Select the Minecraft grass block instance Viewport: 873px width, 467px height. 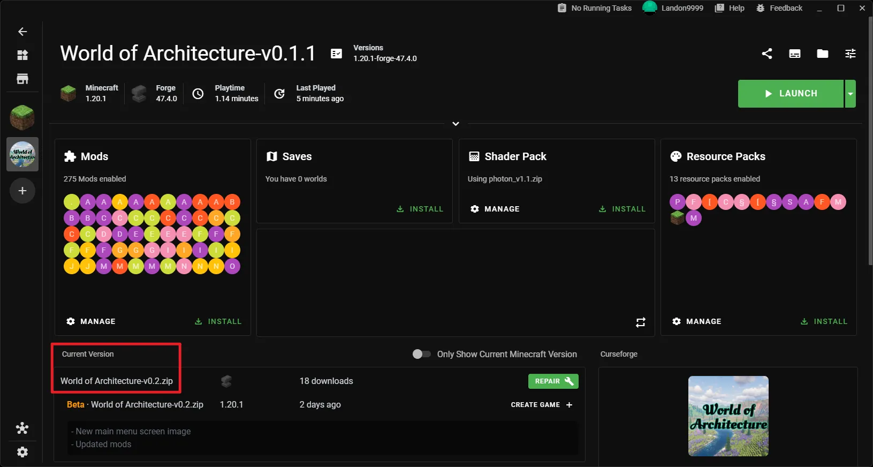22,117
